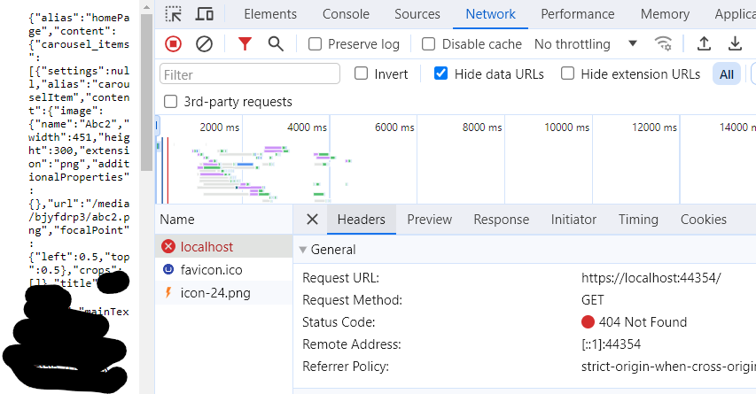Enable Preserve log checkbox
Viewport: 756px width, 394px height.
click(315, 44)
